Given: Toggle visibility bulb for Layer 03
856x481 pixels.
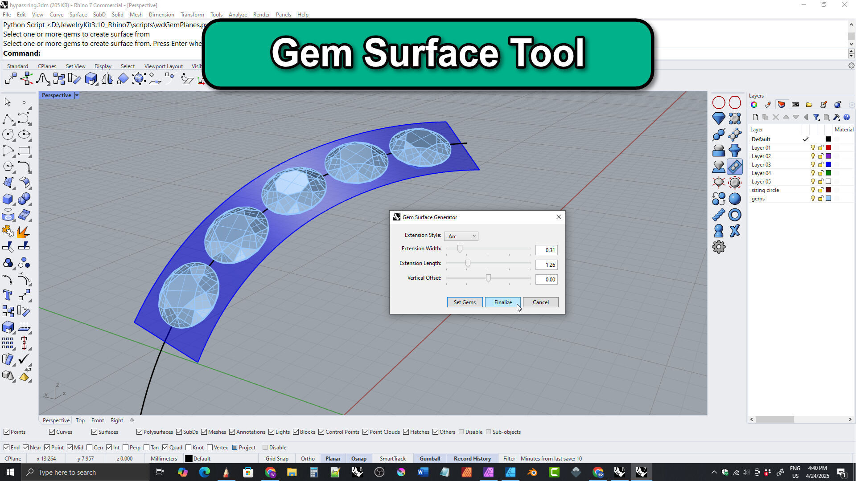Looking at the screenshot, I should pos(812,165).
